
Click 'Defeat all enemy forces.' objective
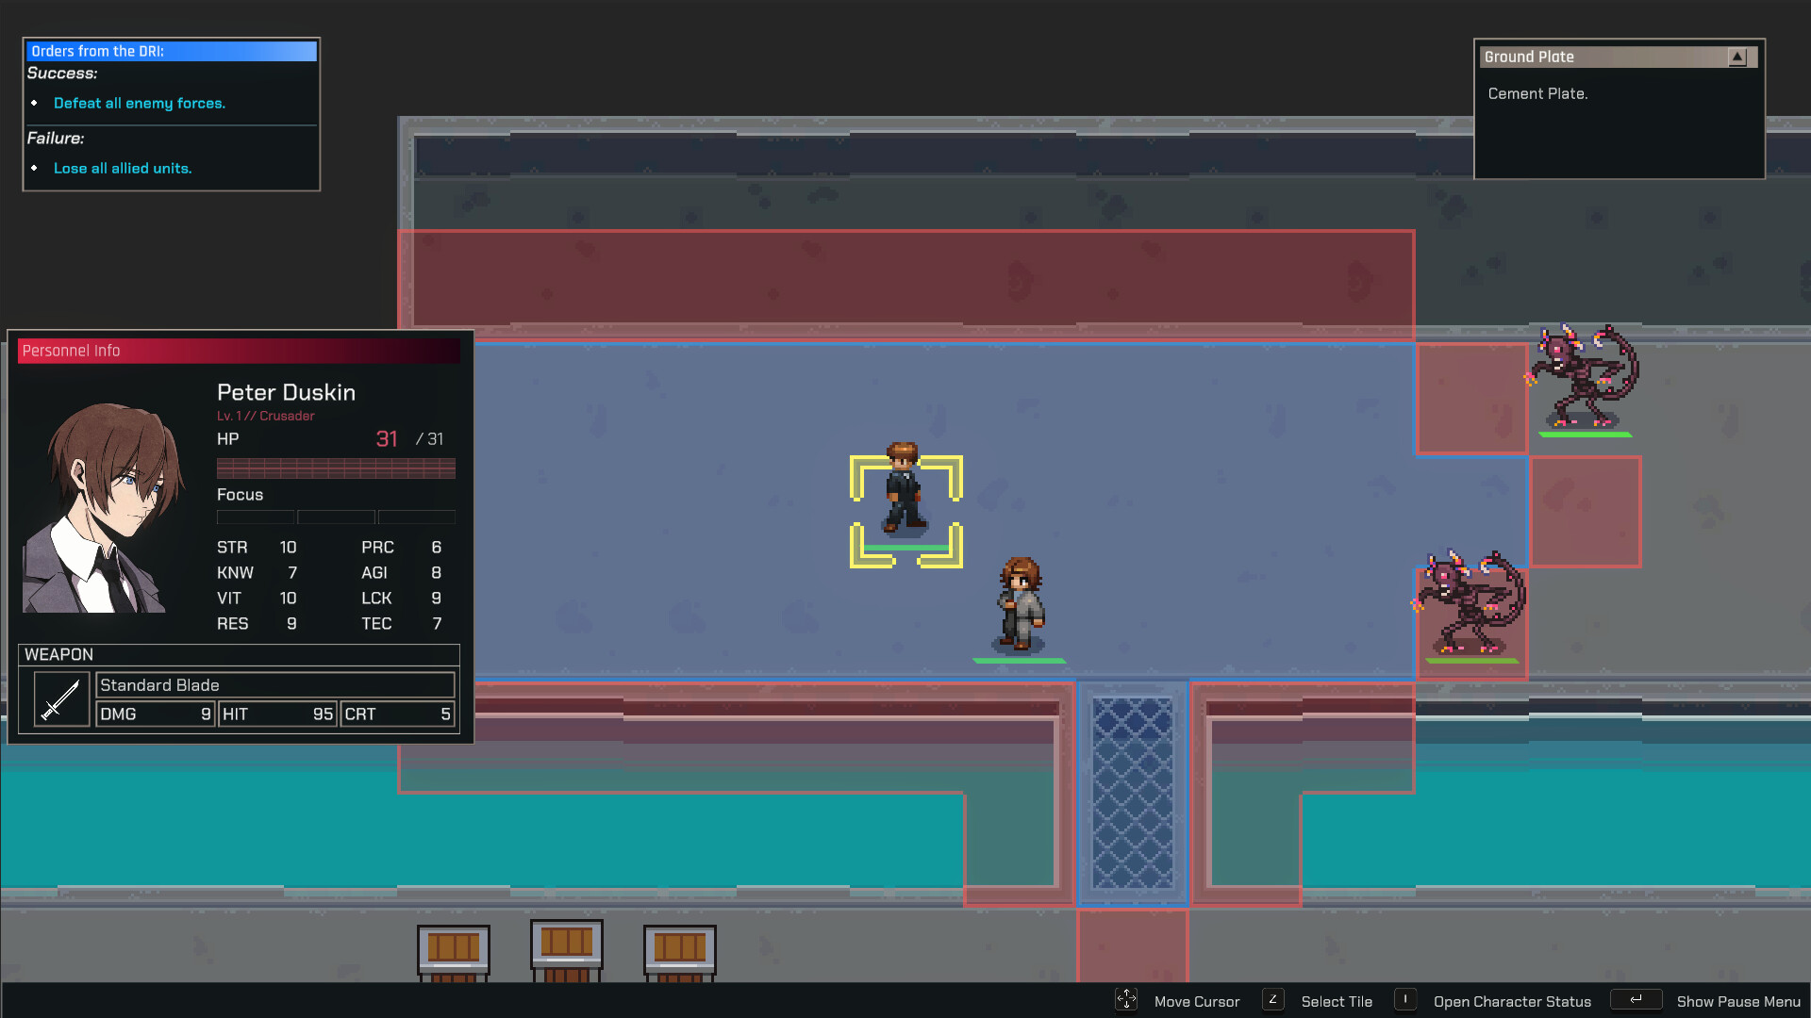[x=140, y=103]
